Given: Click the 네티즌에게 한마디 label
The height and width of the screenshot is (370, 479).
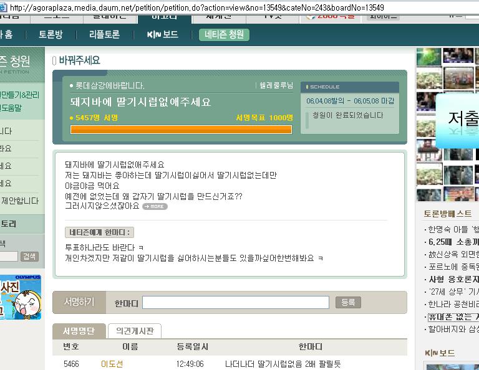Looking at the screenshot, I should (99, 232).
